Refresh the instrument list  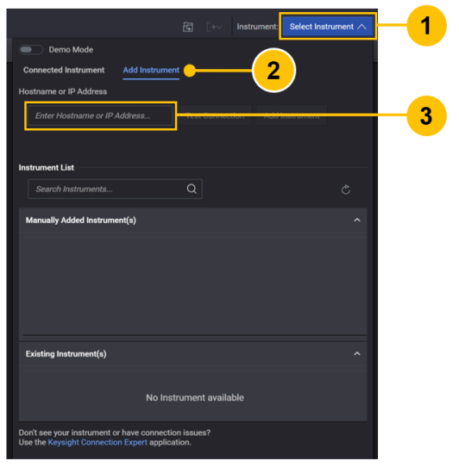346,190
